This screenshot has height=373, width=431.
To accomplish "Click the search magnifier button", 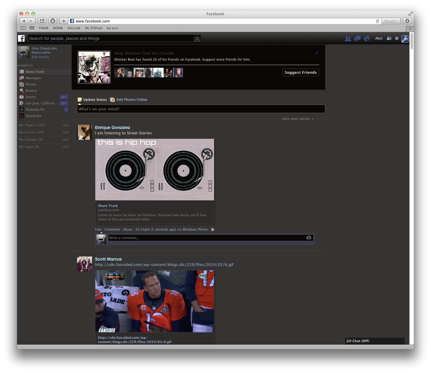I will point(198,38).
